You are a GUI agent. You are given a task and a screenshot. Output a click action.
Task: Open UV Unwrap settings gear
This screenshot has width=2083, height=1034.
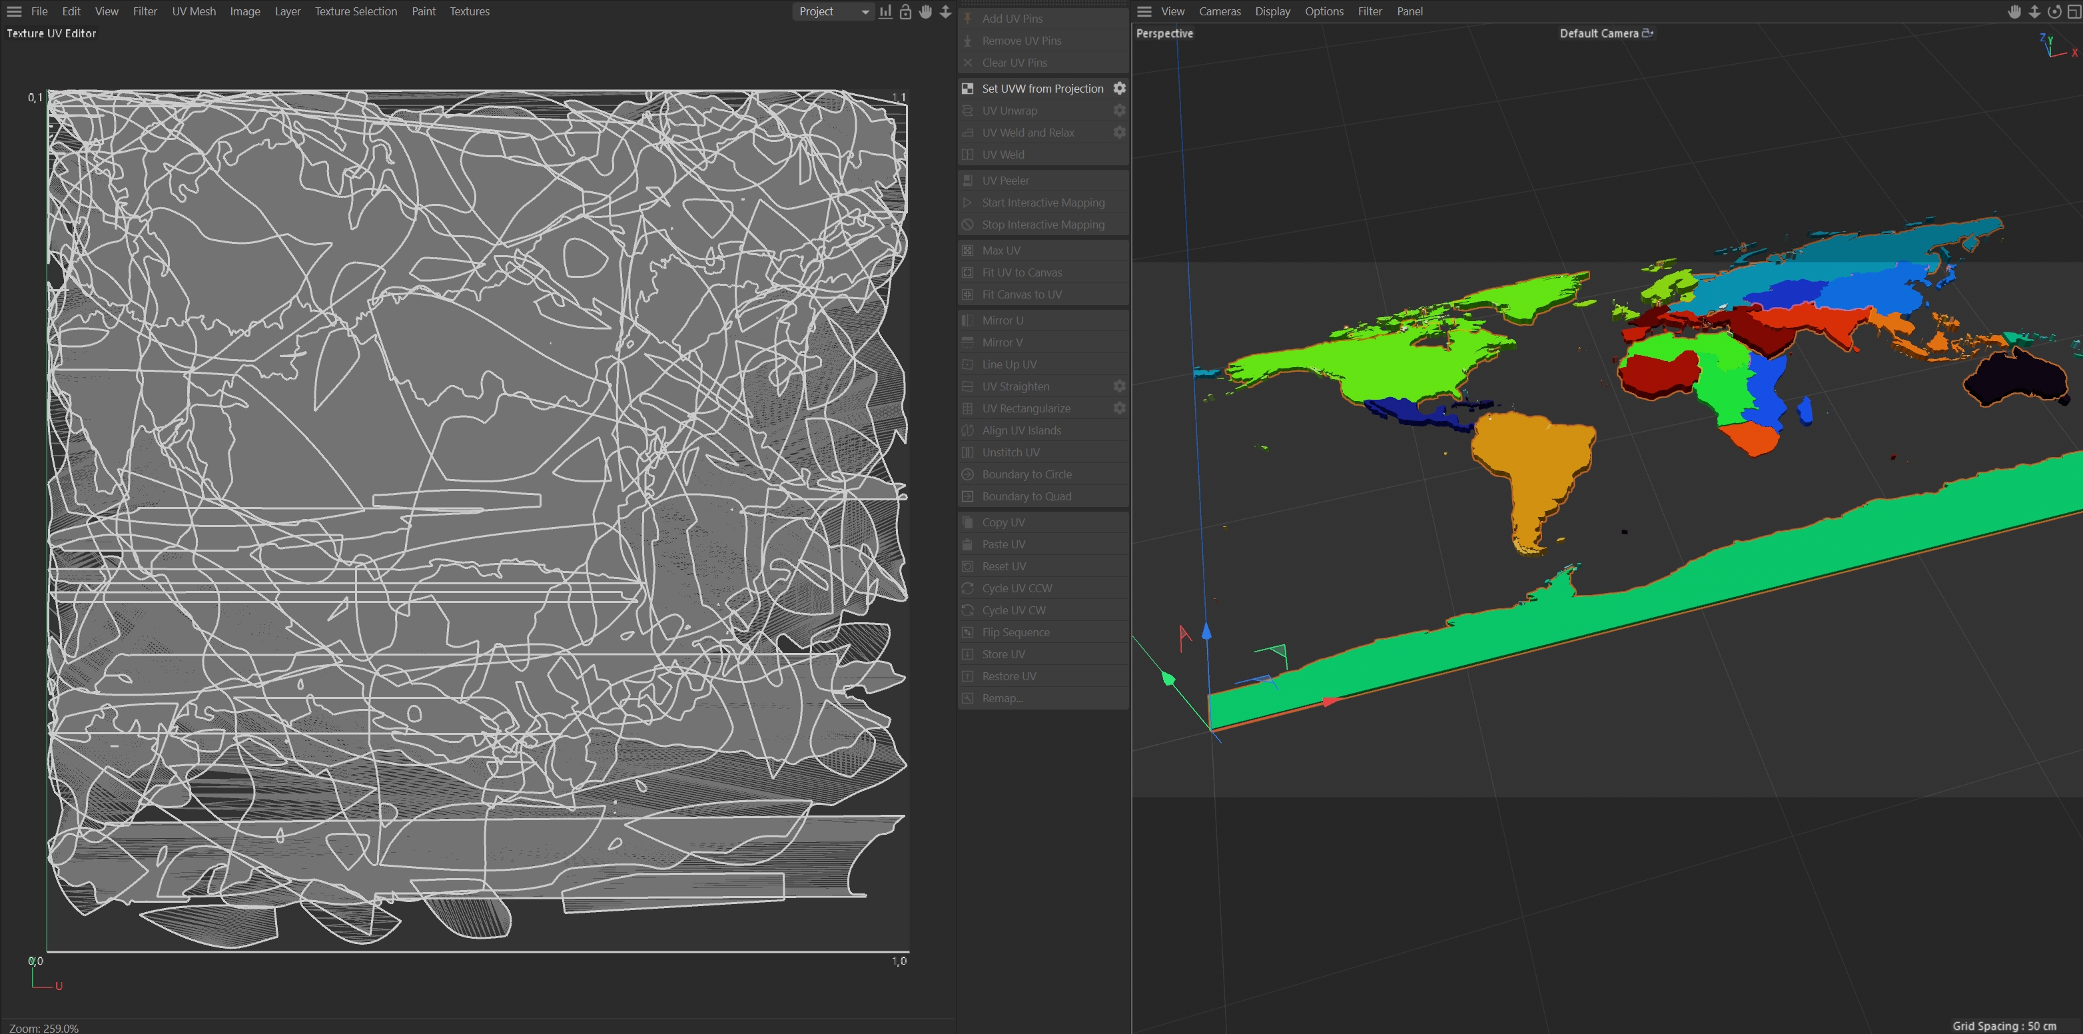point(1119,110)
